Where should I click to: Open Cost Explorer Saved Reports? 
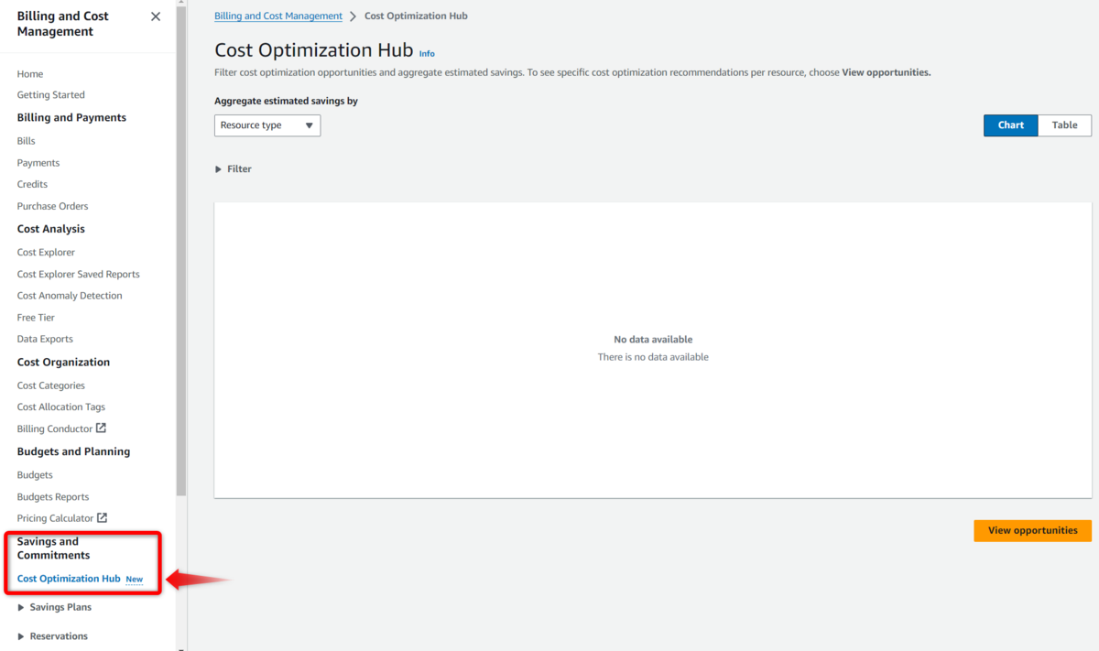(x=79, y=275)
